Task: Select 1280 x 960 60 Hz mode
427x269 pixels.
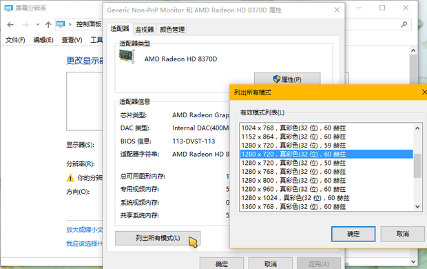Action: click(326, 189)
